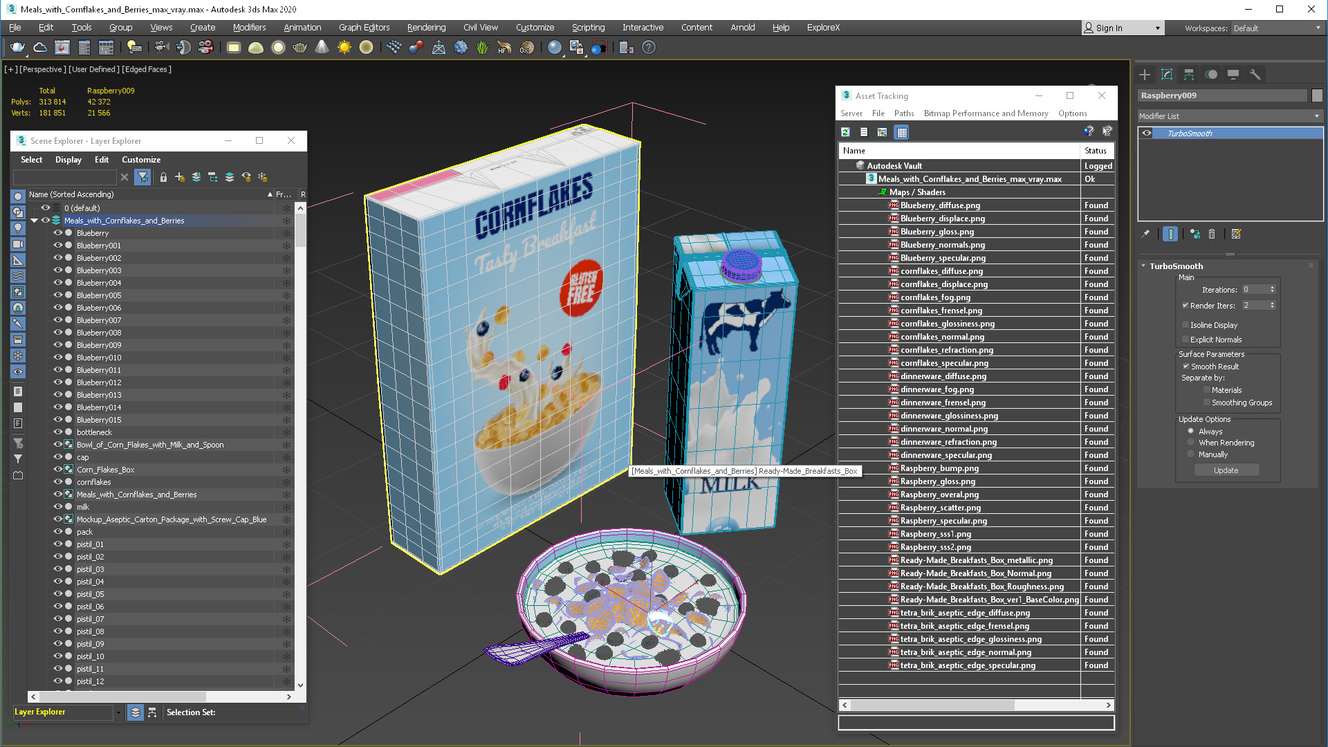Image resolution: width=1328 pixels, height=747 pixels.
Task: Enable Separate by Materials checkbox
Action: (1207, 390)
